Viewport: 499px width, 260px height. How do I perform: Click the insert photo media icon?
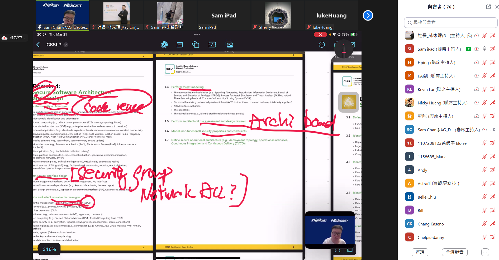pyautogui.click(x=229, y=45)
